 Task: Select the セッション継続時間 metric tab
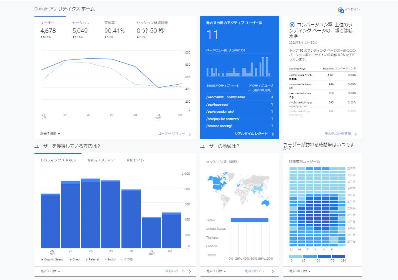coord(152,30)
